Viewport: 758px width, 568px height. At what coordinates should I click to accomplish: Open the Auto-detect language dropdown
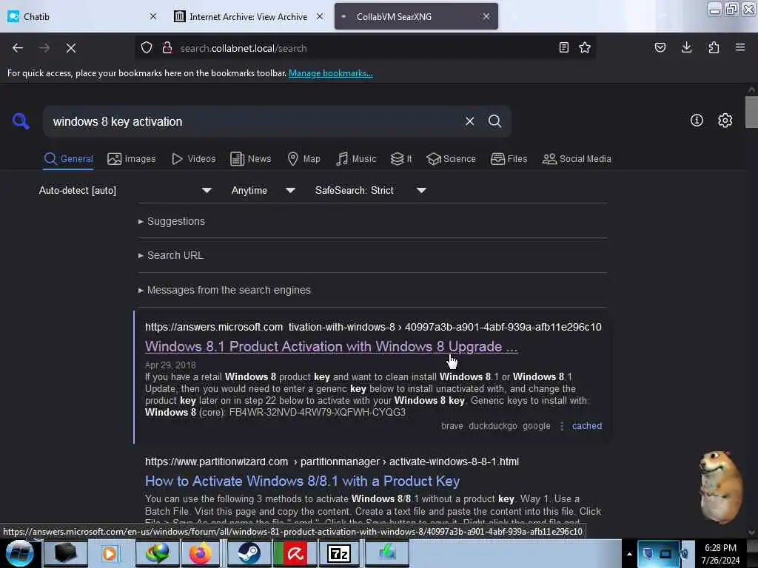pos(125,190)
